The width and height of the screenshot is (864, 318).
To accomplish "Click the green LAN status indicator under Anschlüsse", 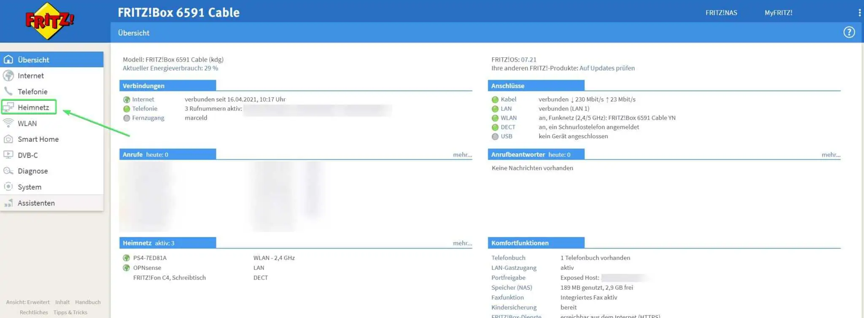I will pyautogui.click(x=495, y=109).
